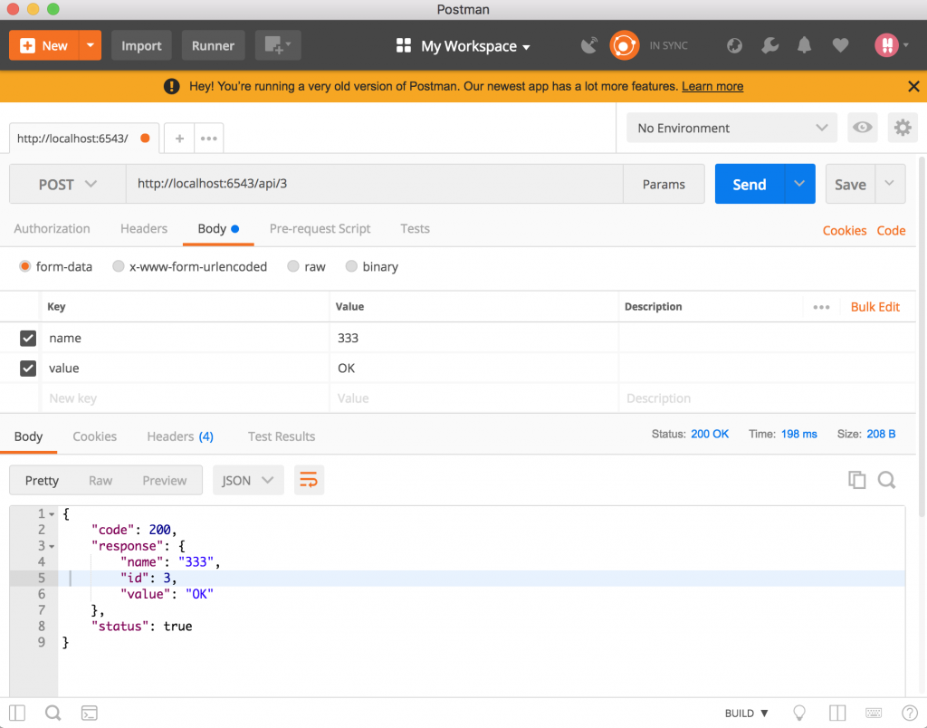The width and height of the screenshot is (927, 728).
Task: Change the JSON format dropdown
Action: pos(248,480)
